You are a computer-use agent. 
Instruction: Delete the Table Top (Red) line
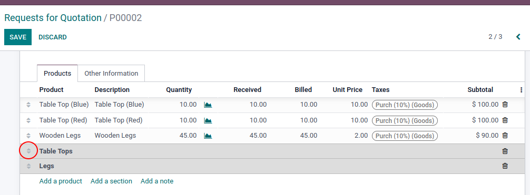point(505,120)
